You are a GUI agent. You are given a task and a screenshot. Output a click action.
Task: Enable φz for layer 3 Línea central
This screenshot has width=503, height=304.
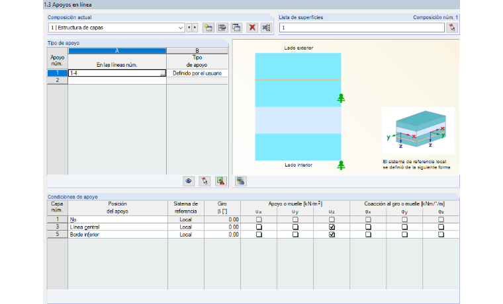coord(441,227)
